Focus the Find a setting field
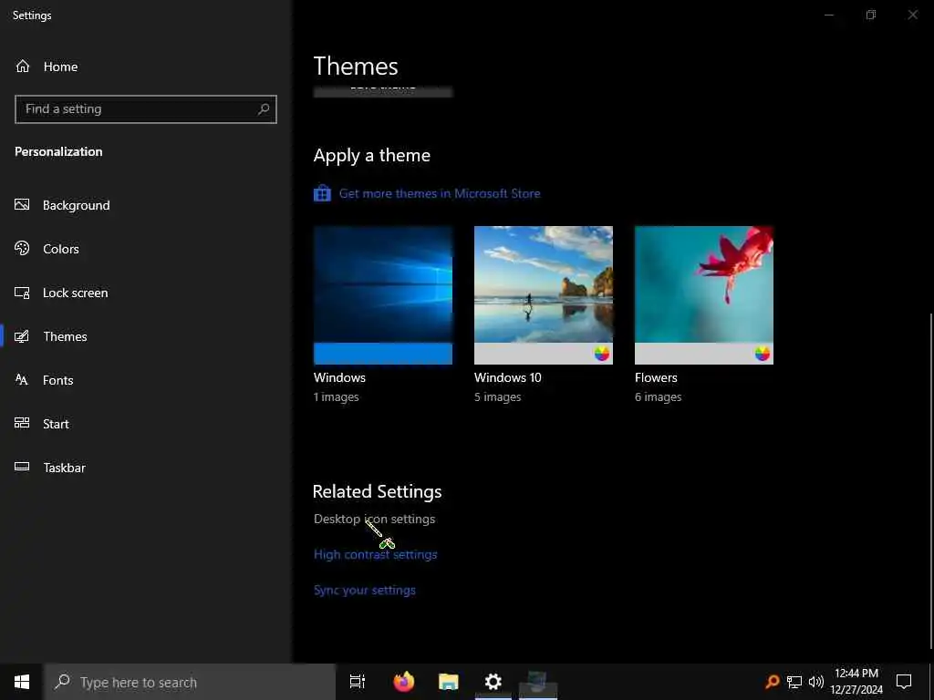This screenshot has height=700, width=934. [145, 109]
